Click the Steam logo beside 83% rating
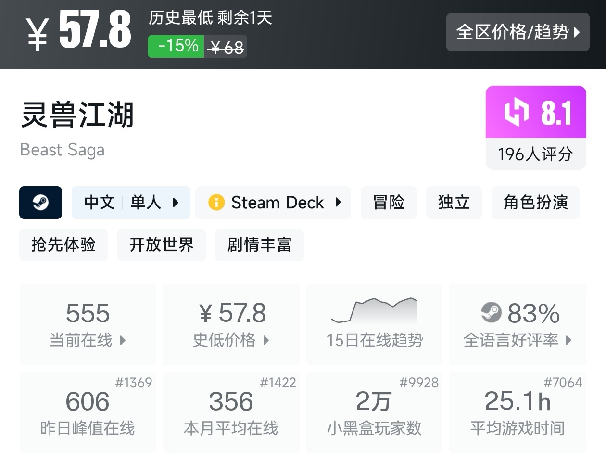606x462 pixels. click(x=491, y=313)
